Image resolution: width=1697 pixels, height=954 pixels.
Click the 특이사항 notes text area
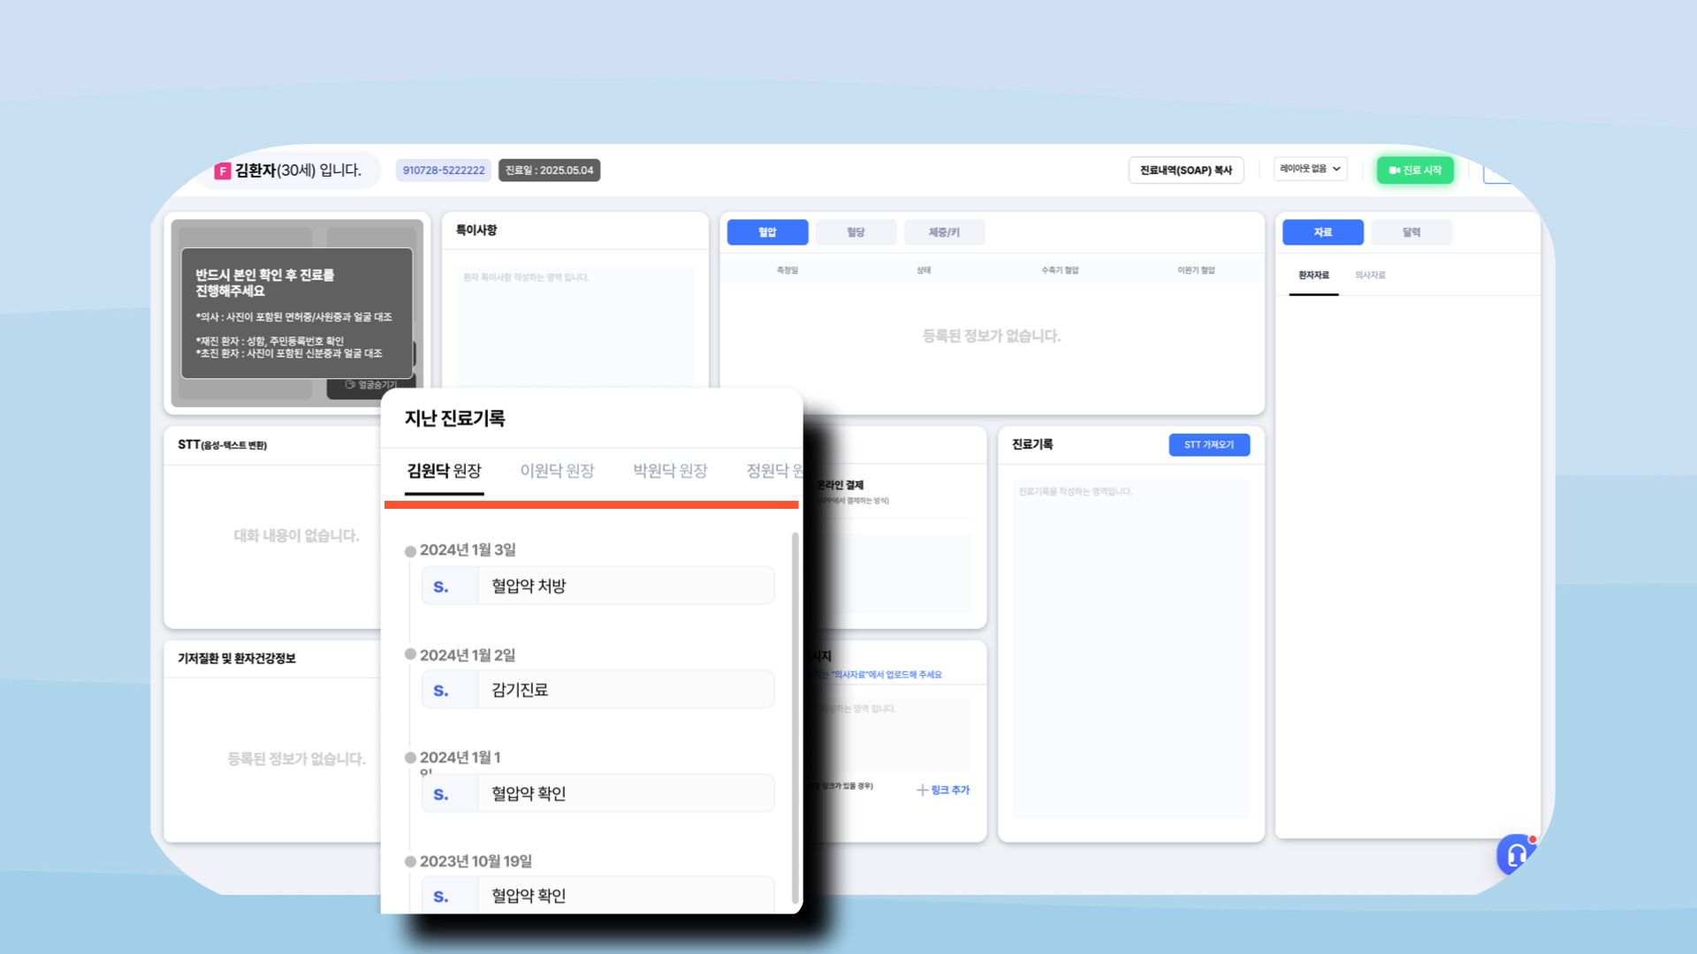coord(575,327)
